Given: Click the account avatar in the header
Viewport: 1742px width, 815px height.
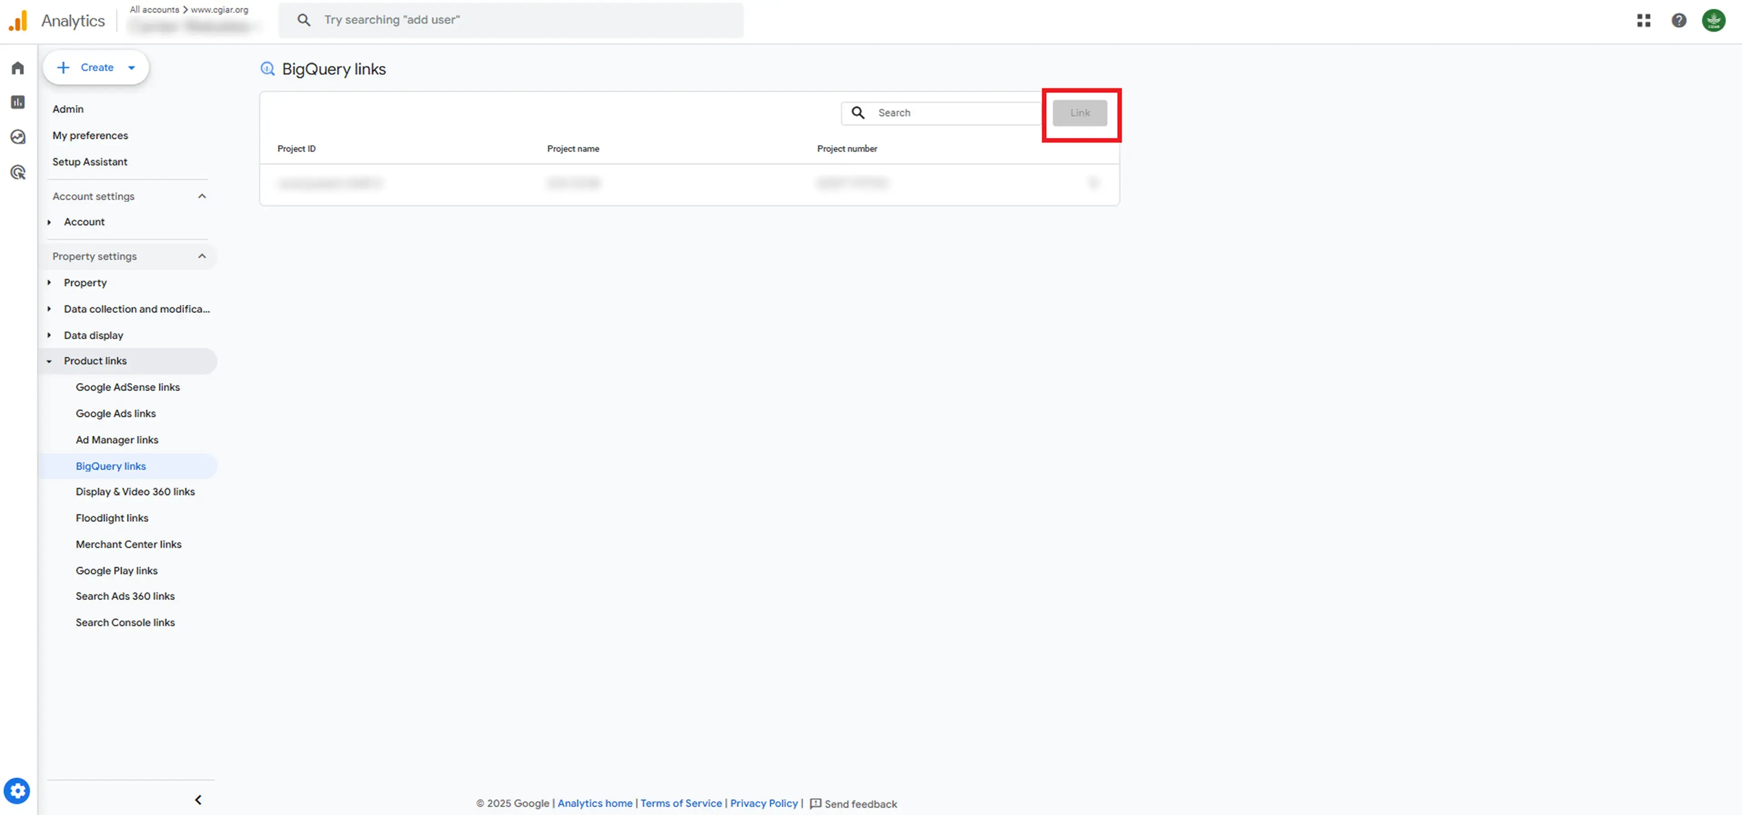Looking at the screenshot, I should 1713,20.
